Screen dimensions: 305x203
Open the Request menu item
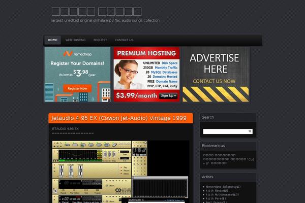(x=100, y=40)
